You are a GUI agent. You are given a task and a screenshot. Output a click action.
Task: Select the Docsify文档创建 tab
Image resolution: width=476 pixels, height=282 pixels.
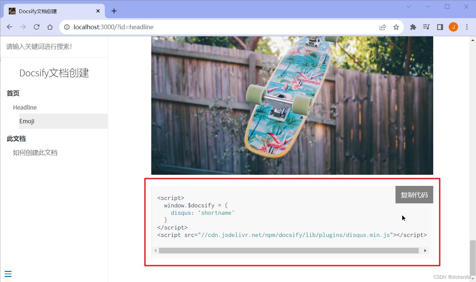point(55,11)
